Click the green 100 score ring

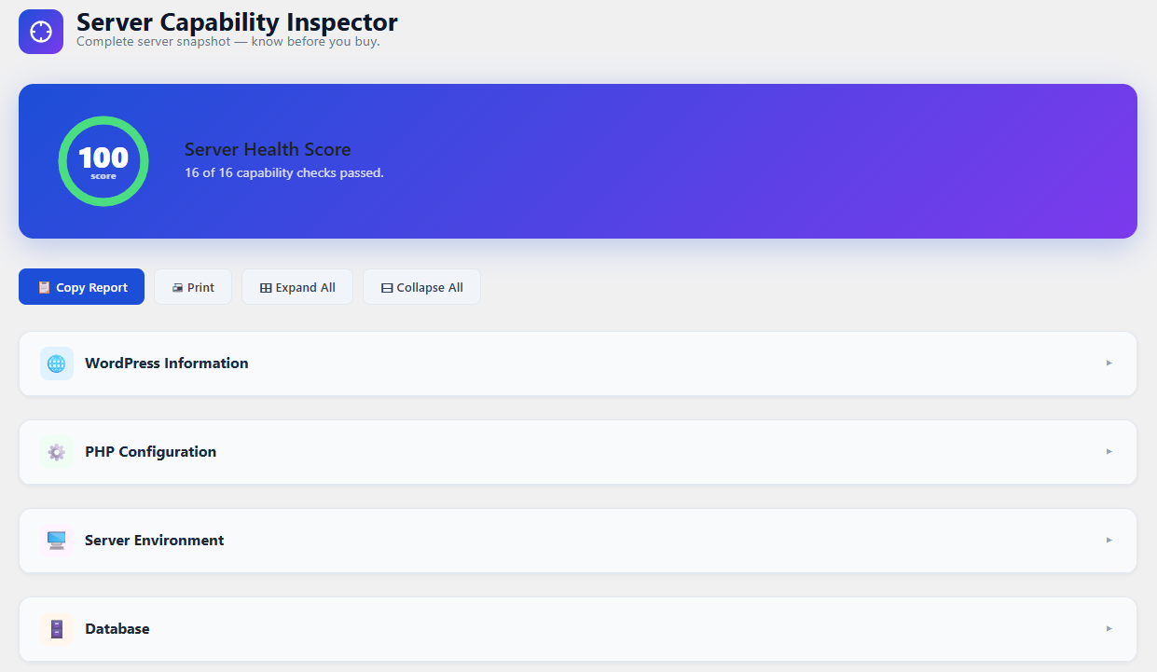[x=103, y=161]
